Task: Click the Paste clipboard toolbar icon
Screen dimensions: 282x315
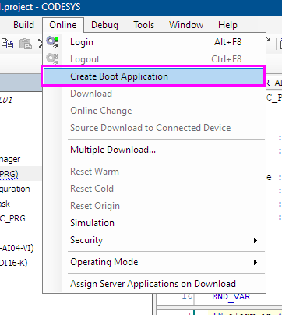Action: pyautogui.click(x=26, y=44)
